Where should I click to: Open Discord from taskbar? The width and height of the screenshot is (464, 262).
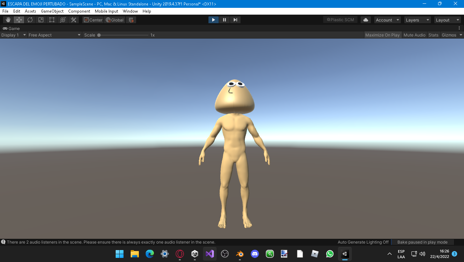click(255, 254)
